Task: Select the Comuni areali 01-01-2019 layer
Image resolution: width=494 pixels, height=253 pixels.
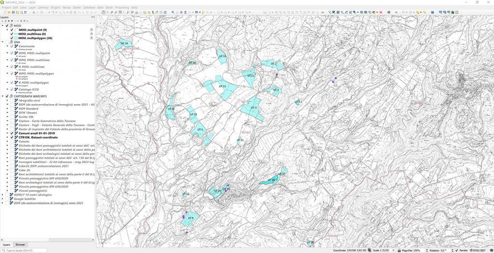Action: [38, 133]
